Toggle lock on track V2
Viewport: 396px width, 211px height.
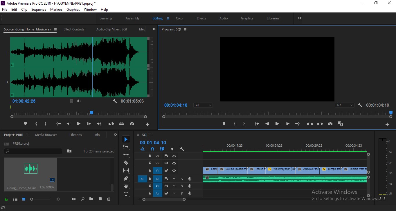[150, 163]
